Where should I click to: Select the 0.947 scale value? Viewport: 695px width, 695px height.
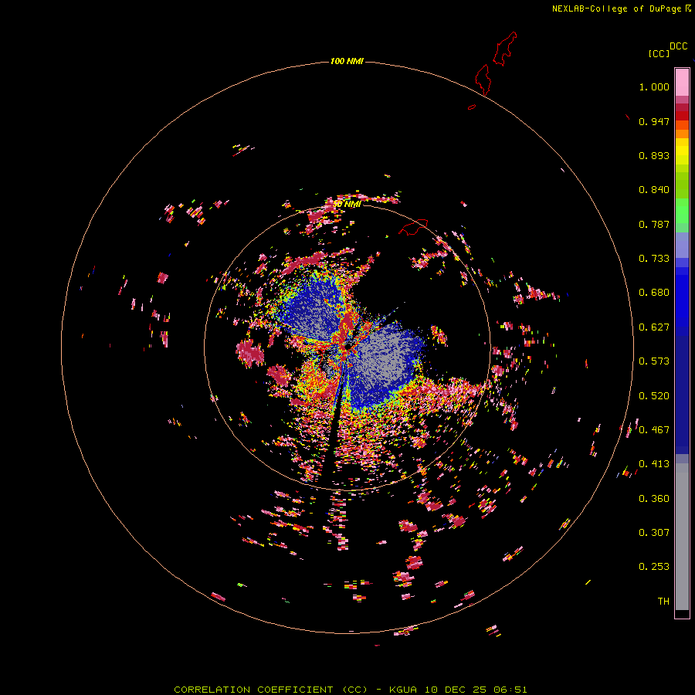(654, 121)
